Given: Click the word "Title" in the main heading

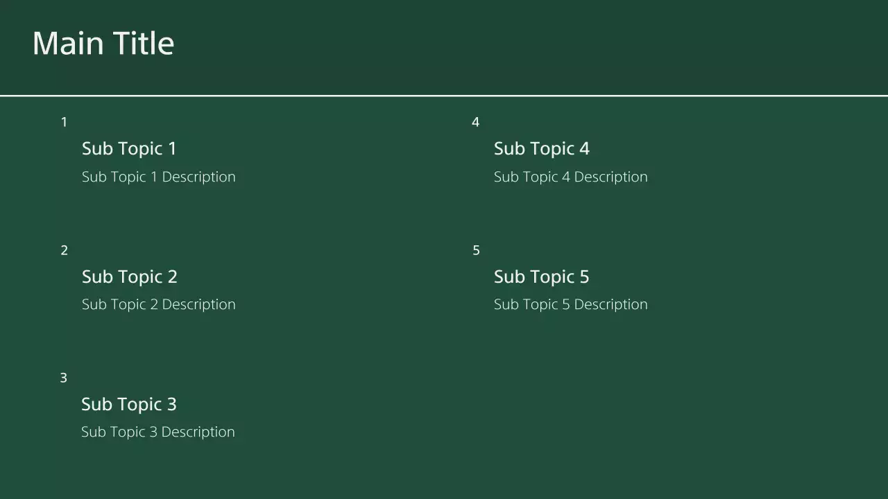Looking at the screenshot, I should (x=143, y=43).
